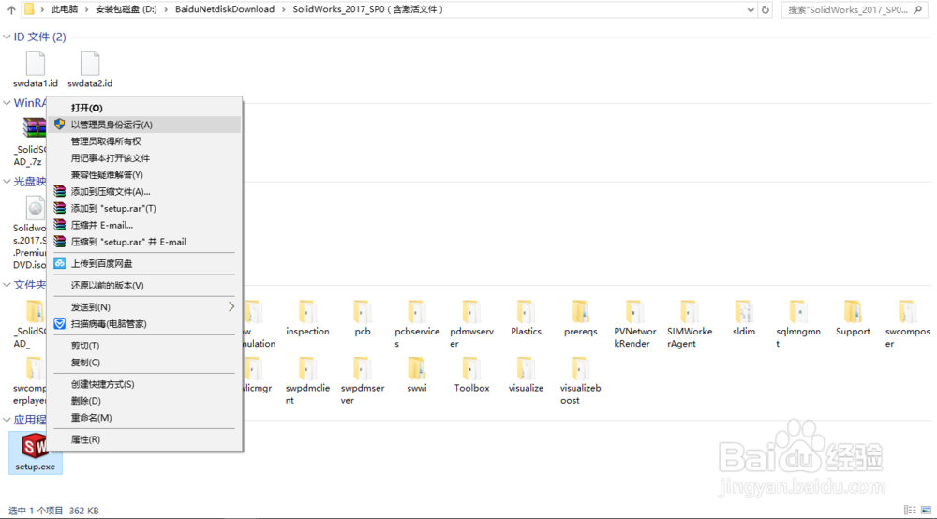Select the swdata1.id file icon
The image size is (937, 519).
pos(36,64)
